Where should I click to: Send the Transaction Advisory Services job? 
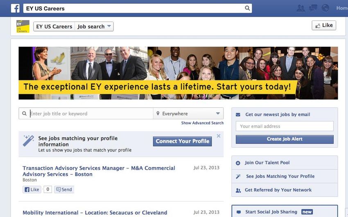click(x=64, y=190)
